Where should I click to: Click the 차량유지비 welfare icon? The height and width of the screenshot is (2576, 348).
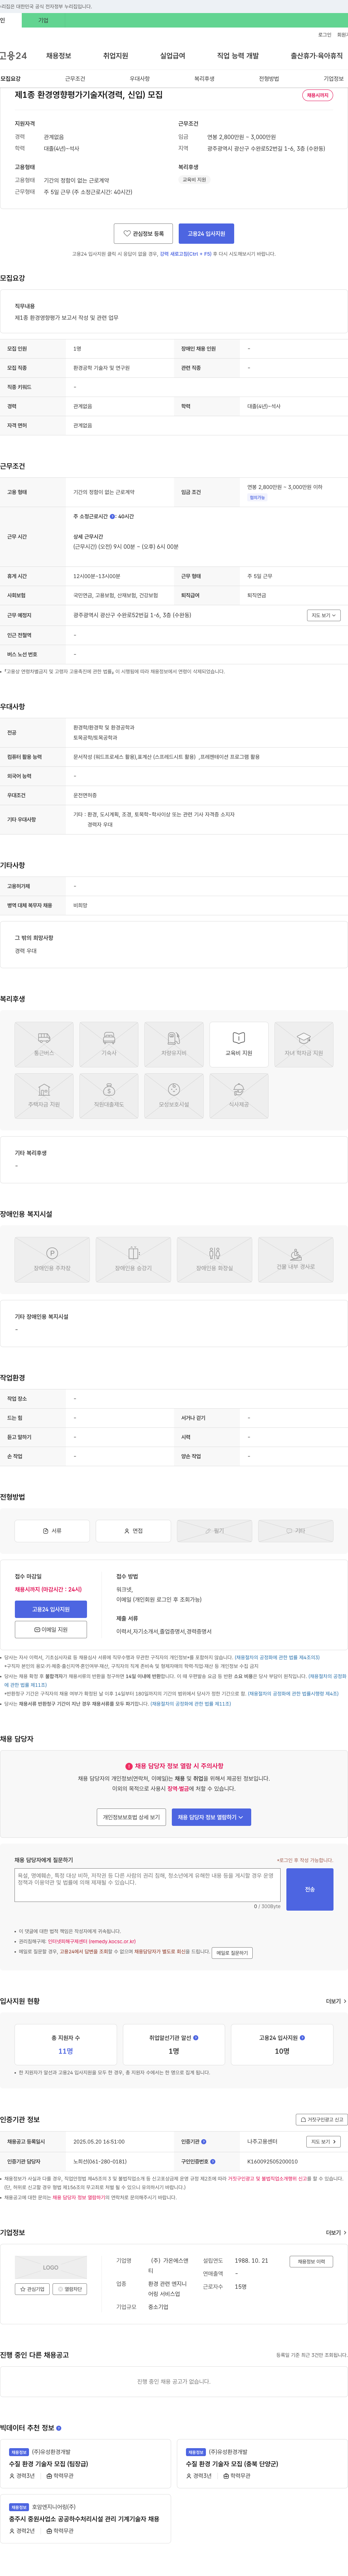(174, 1043)
